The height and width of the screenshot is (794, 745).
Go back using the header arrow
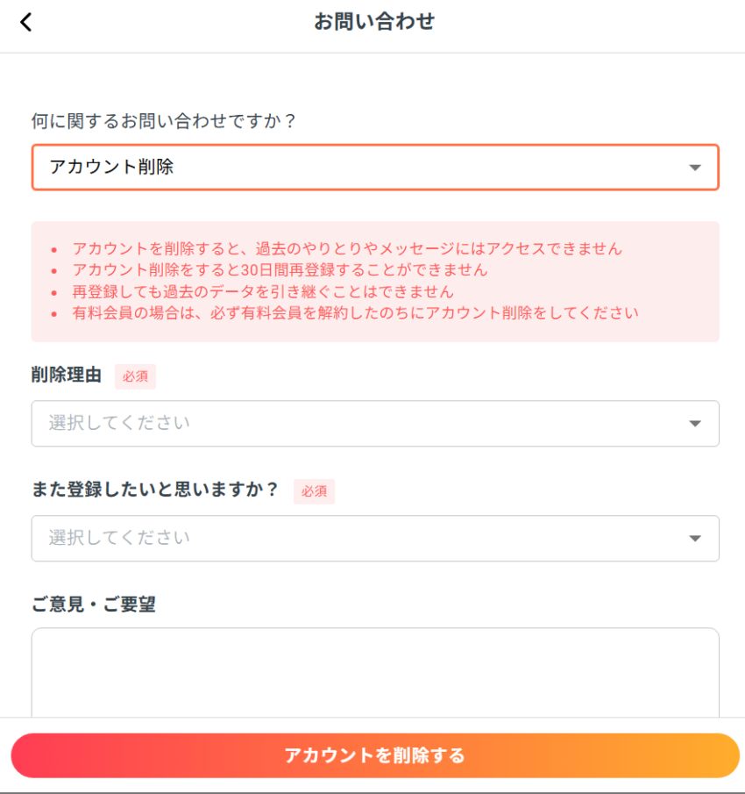coord(26,23)
